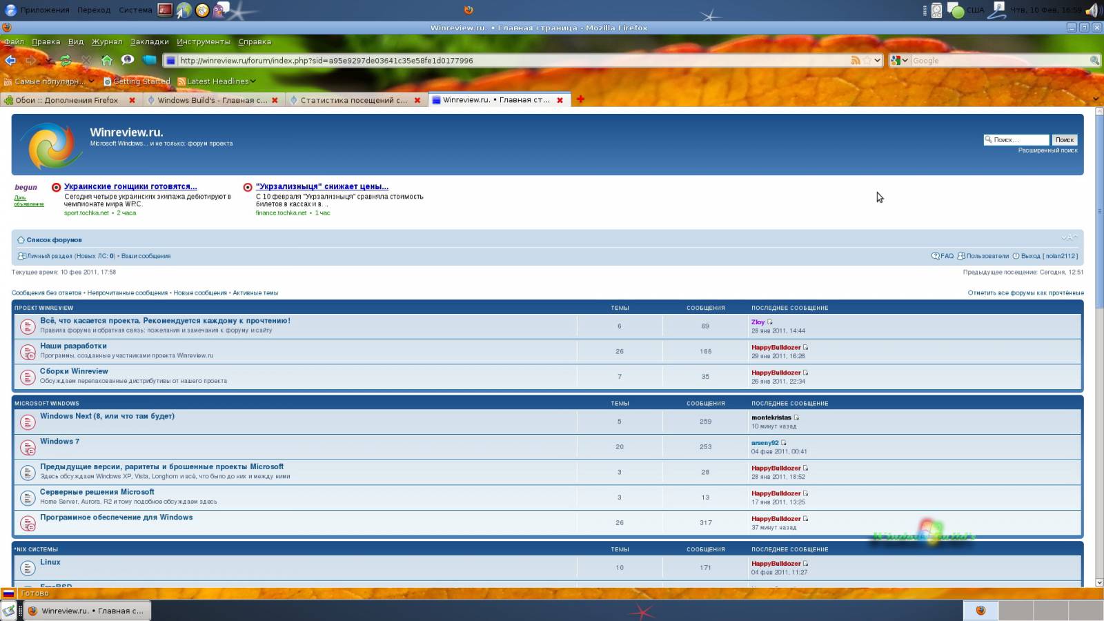
Task: Open the 'Наши разработки' forum
Action: tap(73, 346)
